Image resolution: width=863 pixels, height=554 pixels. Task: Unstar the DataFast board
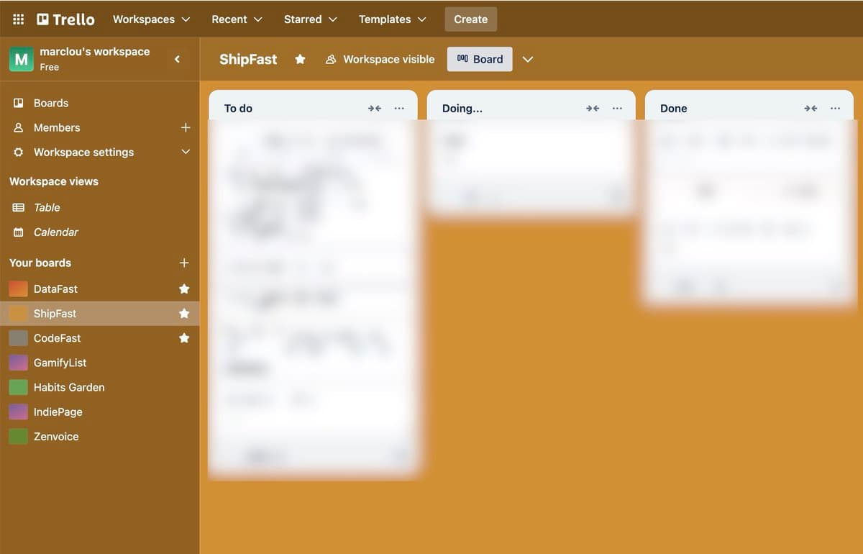[x=184, y=289]
